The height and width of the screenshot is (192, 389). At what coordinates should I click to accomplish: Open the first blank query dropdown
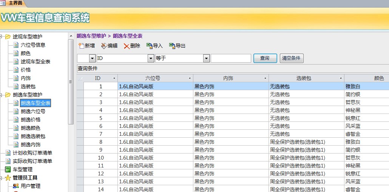pyautogui.click(x=92, y=58)
